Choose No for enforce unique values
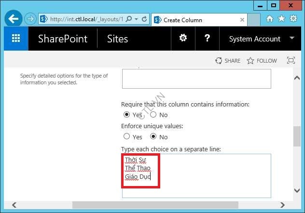The image size is (305, 213). pyautogui.click(x=153, y=136)
